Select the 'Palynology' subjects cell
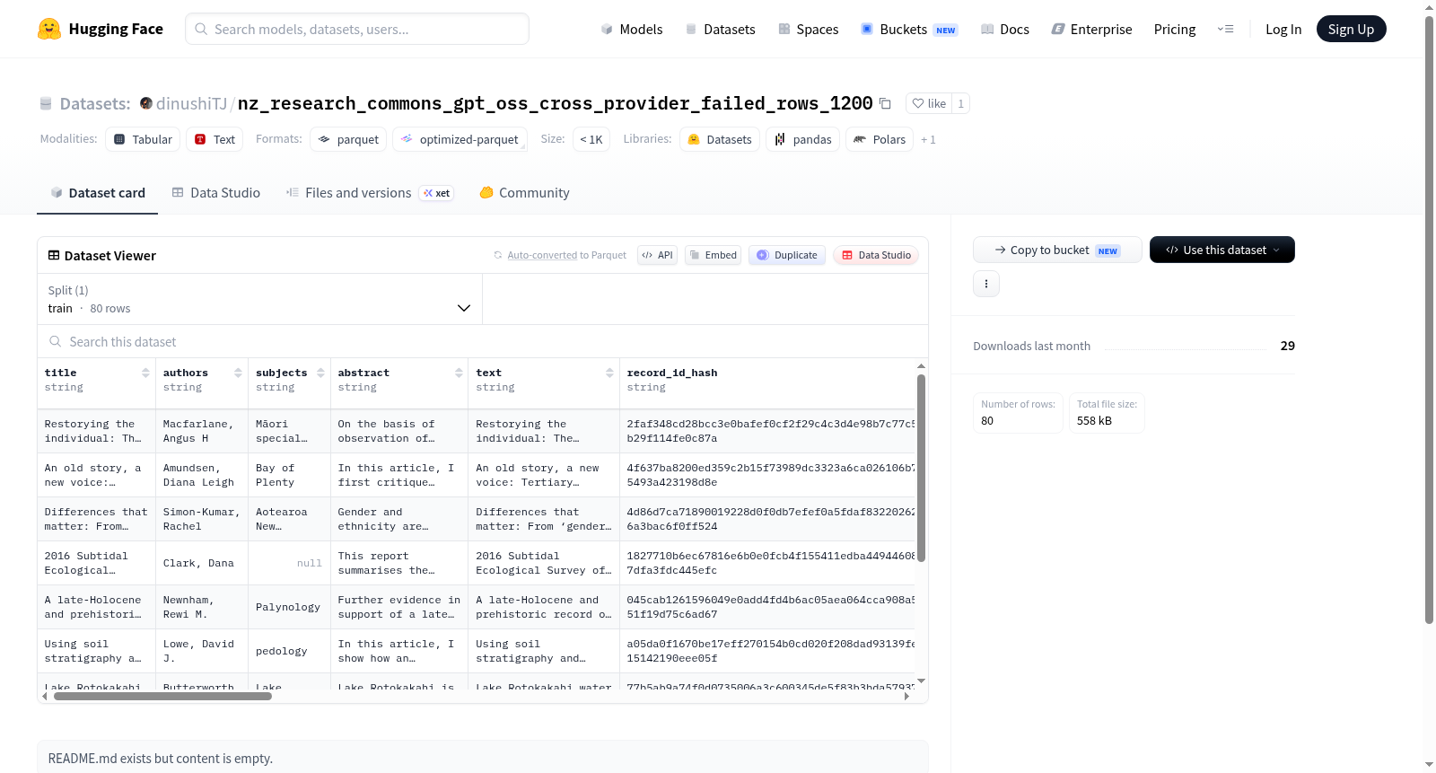Viewport: 1436px width, 773px height. pos(289,607)
